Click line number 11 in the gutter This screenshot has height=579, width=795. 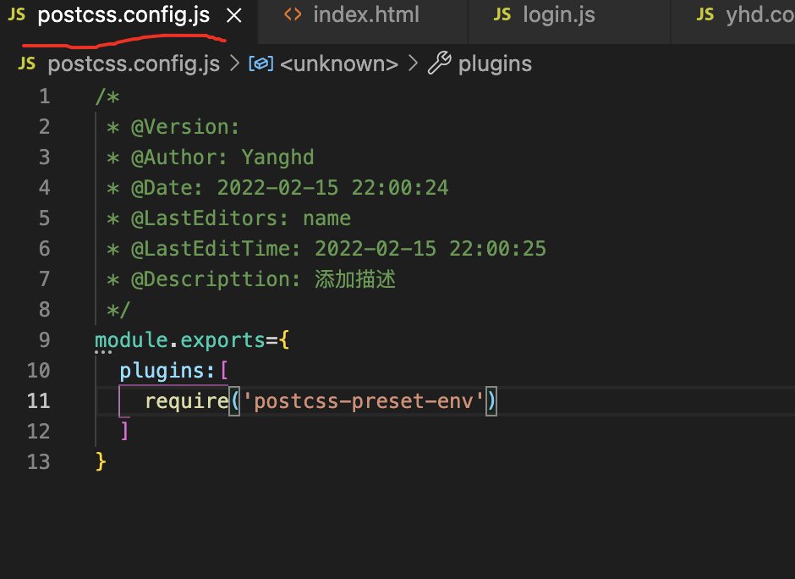[39, 401]
